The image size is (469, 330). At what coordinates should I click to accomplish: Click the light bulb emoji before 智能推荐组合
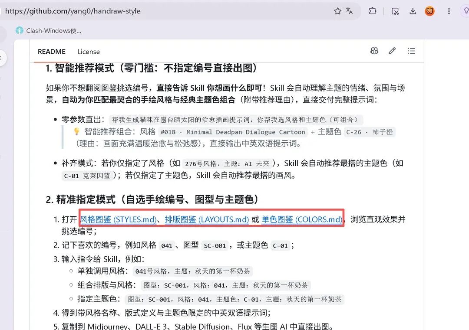[77, 131]
